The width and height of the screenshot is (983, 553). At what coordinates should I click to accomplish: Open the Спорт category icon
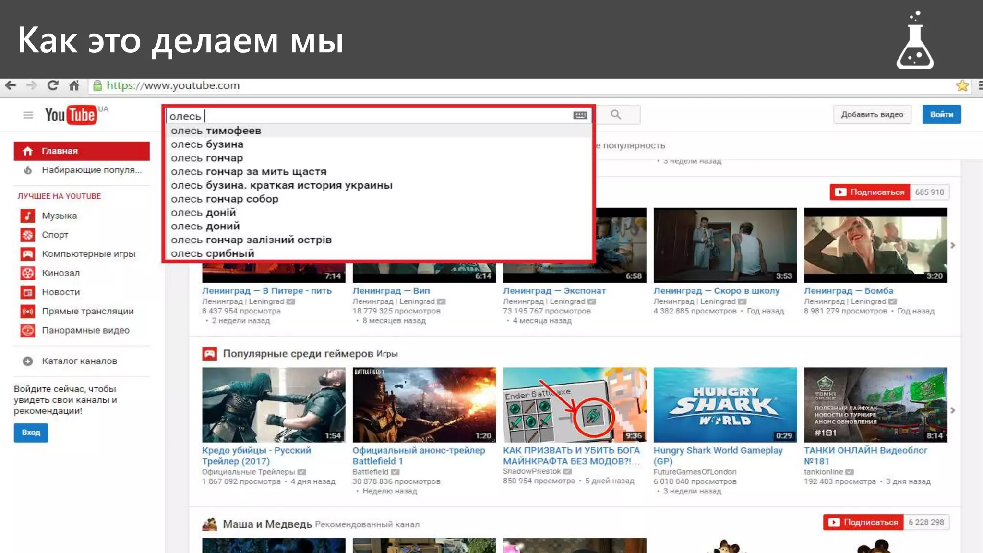pyautogui.click(x=28, y=235)
